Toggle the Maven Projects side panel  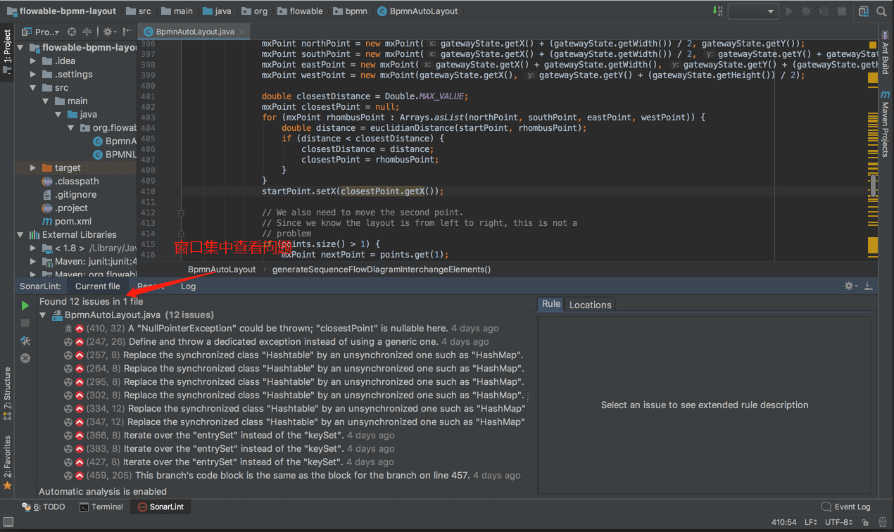pyautogui.click(x=885, y=123)
